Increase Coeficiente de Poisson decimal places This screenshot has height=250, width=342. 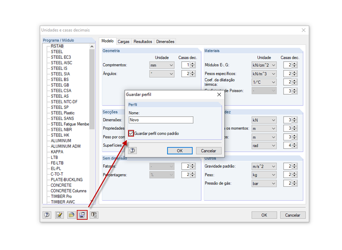tap(294, 89)
